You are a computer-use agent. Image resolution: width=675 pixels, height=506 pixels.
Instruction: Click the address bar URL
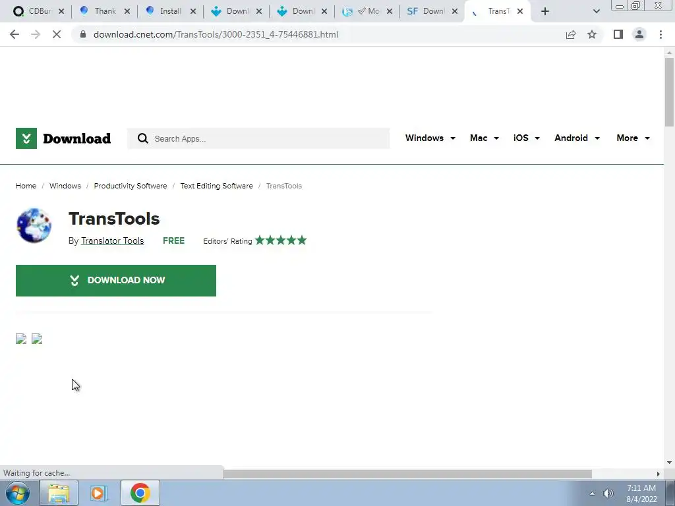pos(216,34)
